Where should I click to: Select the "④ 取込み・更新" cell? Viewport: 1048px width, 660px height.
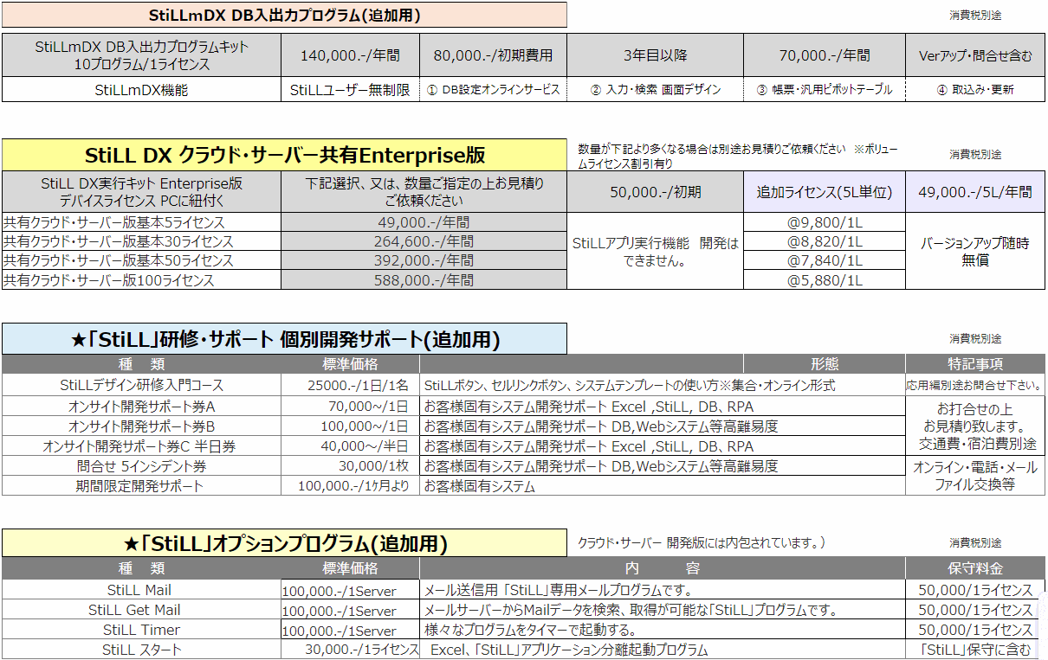[975, 89]
